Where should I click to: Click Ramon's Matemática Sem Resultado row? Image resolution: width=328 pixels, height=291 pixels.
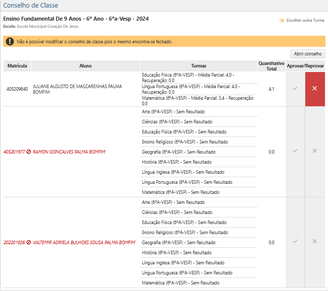199,192
